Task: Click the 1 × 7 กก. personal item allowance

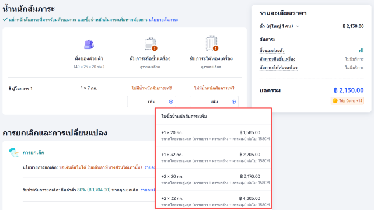Action: click(x=89, y=88)
